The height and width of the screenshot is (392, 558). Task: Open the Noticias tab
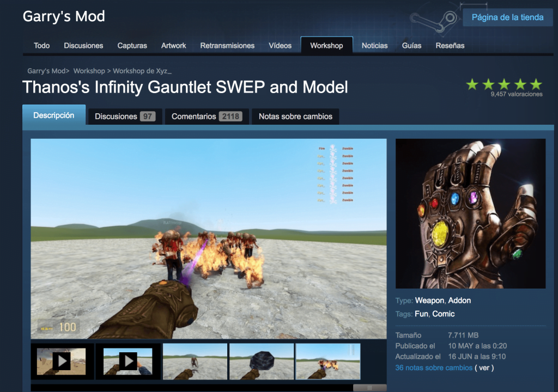pos(374,46)
